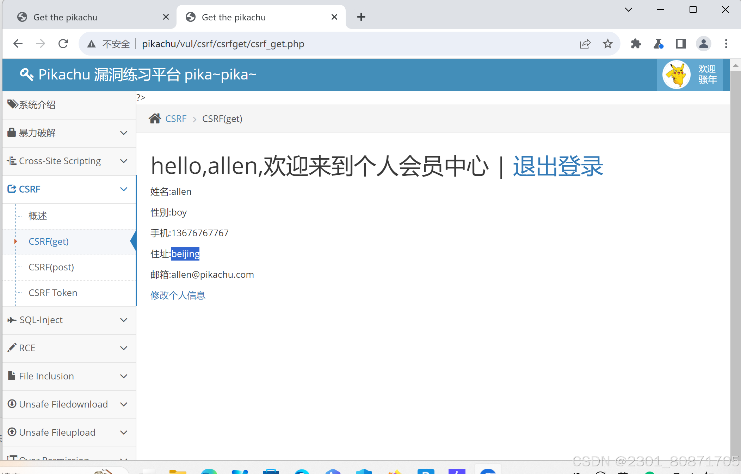Click the share page icon

585,44
